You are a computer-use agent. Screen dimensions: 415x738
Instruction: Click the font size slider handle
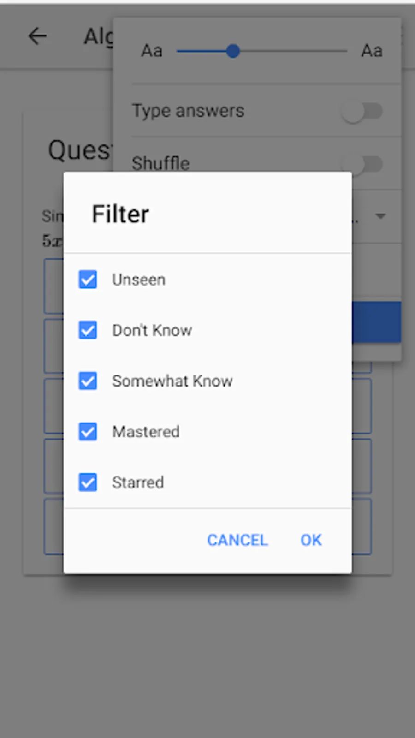pos(233,51)
